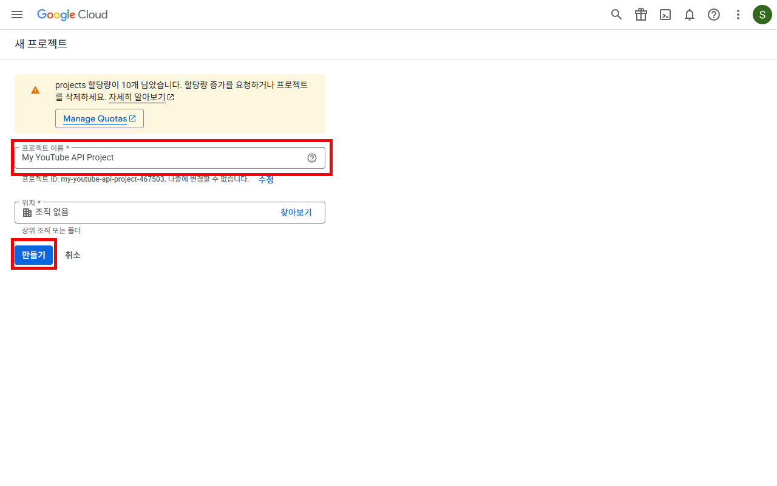Open the help question mark icon
This screenshot has width=777, height=486.
pyautogui.click(x=714, y=15)
